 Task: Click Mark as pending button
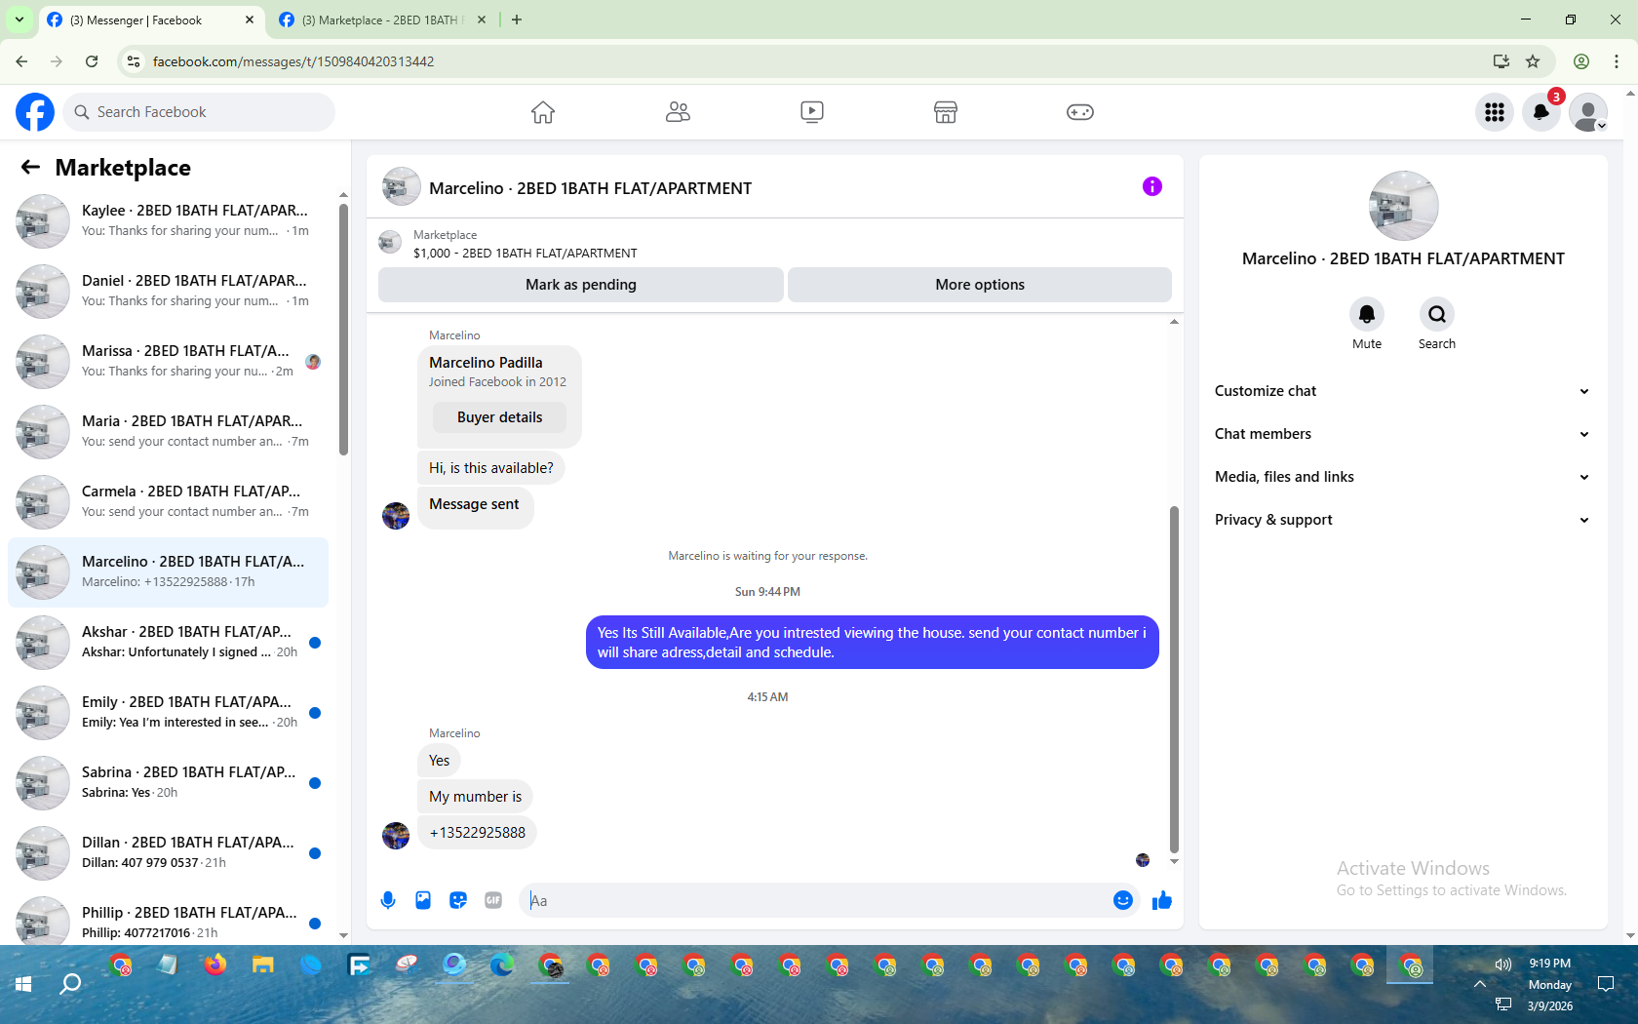pos(581,285)
